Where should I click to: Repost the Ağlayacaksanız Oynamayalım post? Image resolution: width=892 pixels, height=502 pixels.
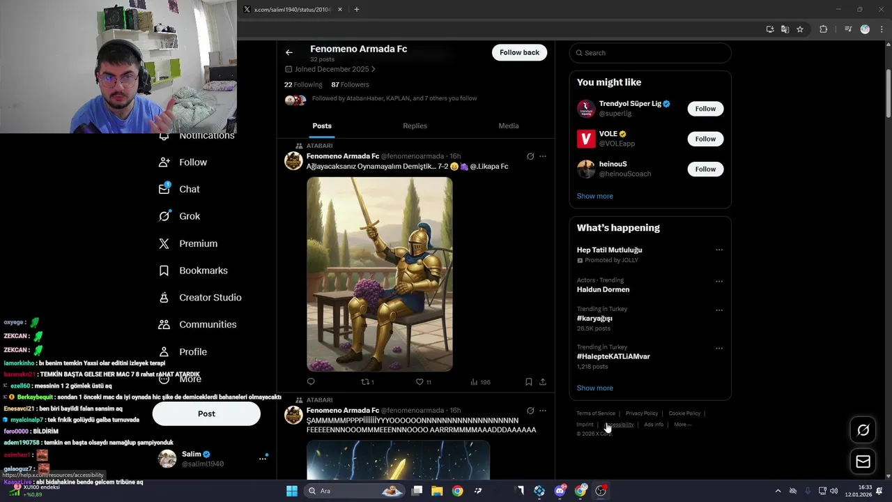tap(367, 381)
